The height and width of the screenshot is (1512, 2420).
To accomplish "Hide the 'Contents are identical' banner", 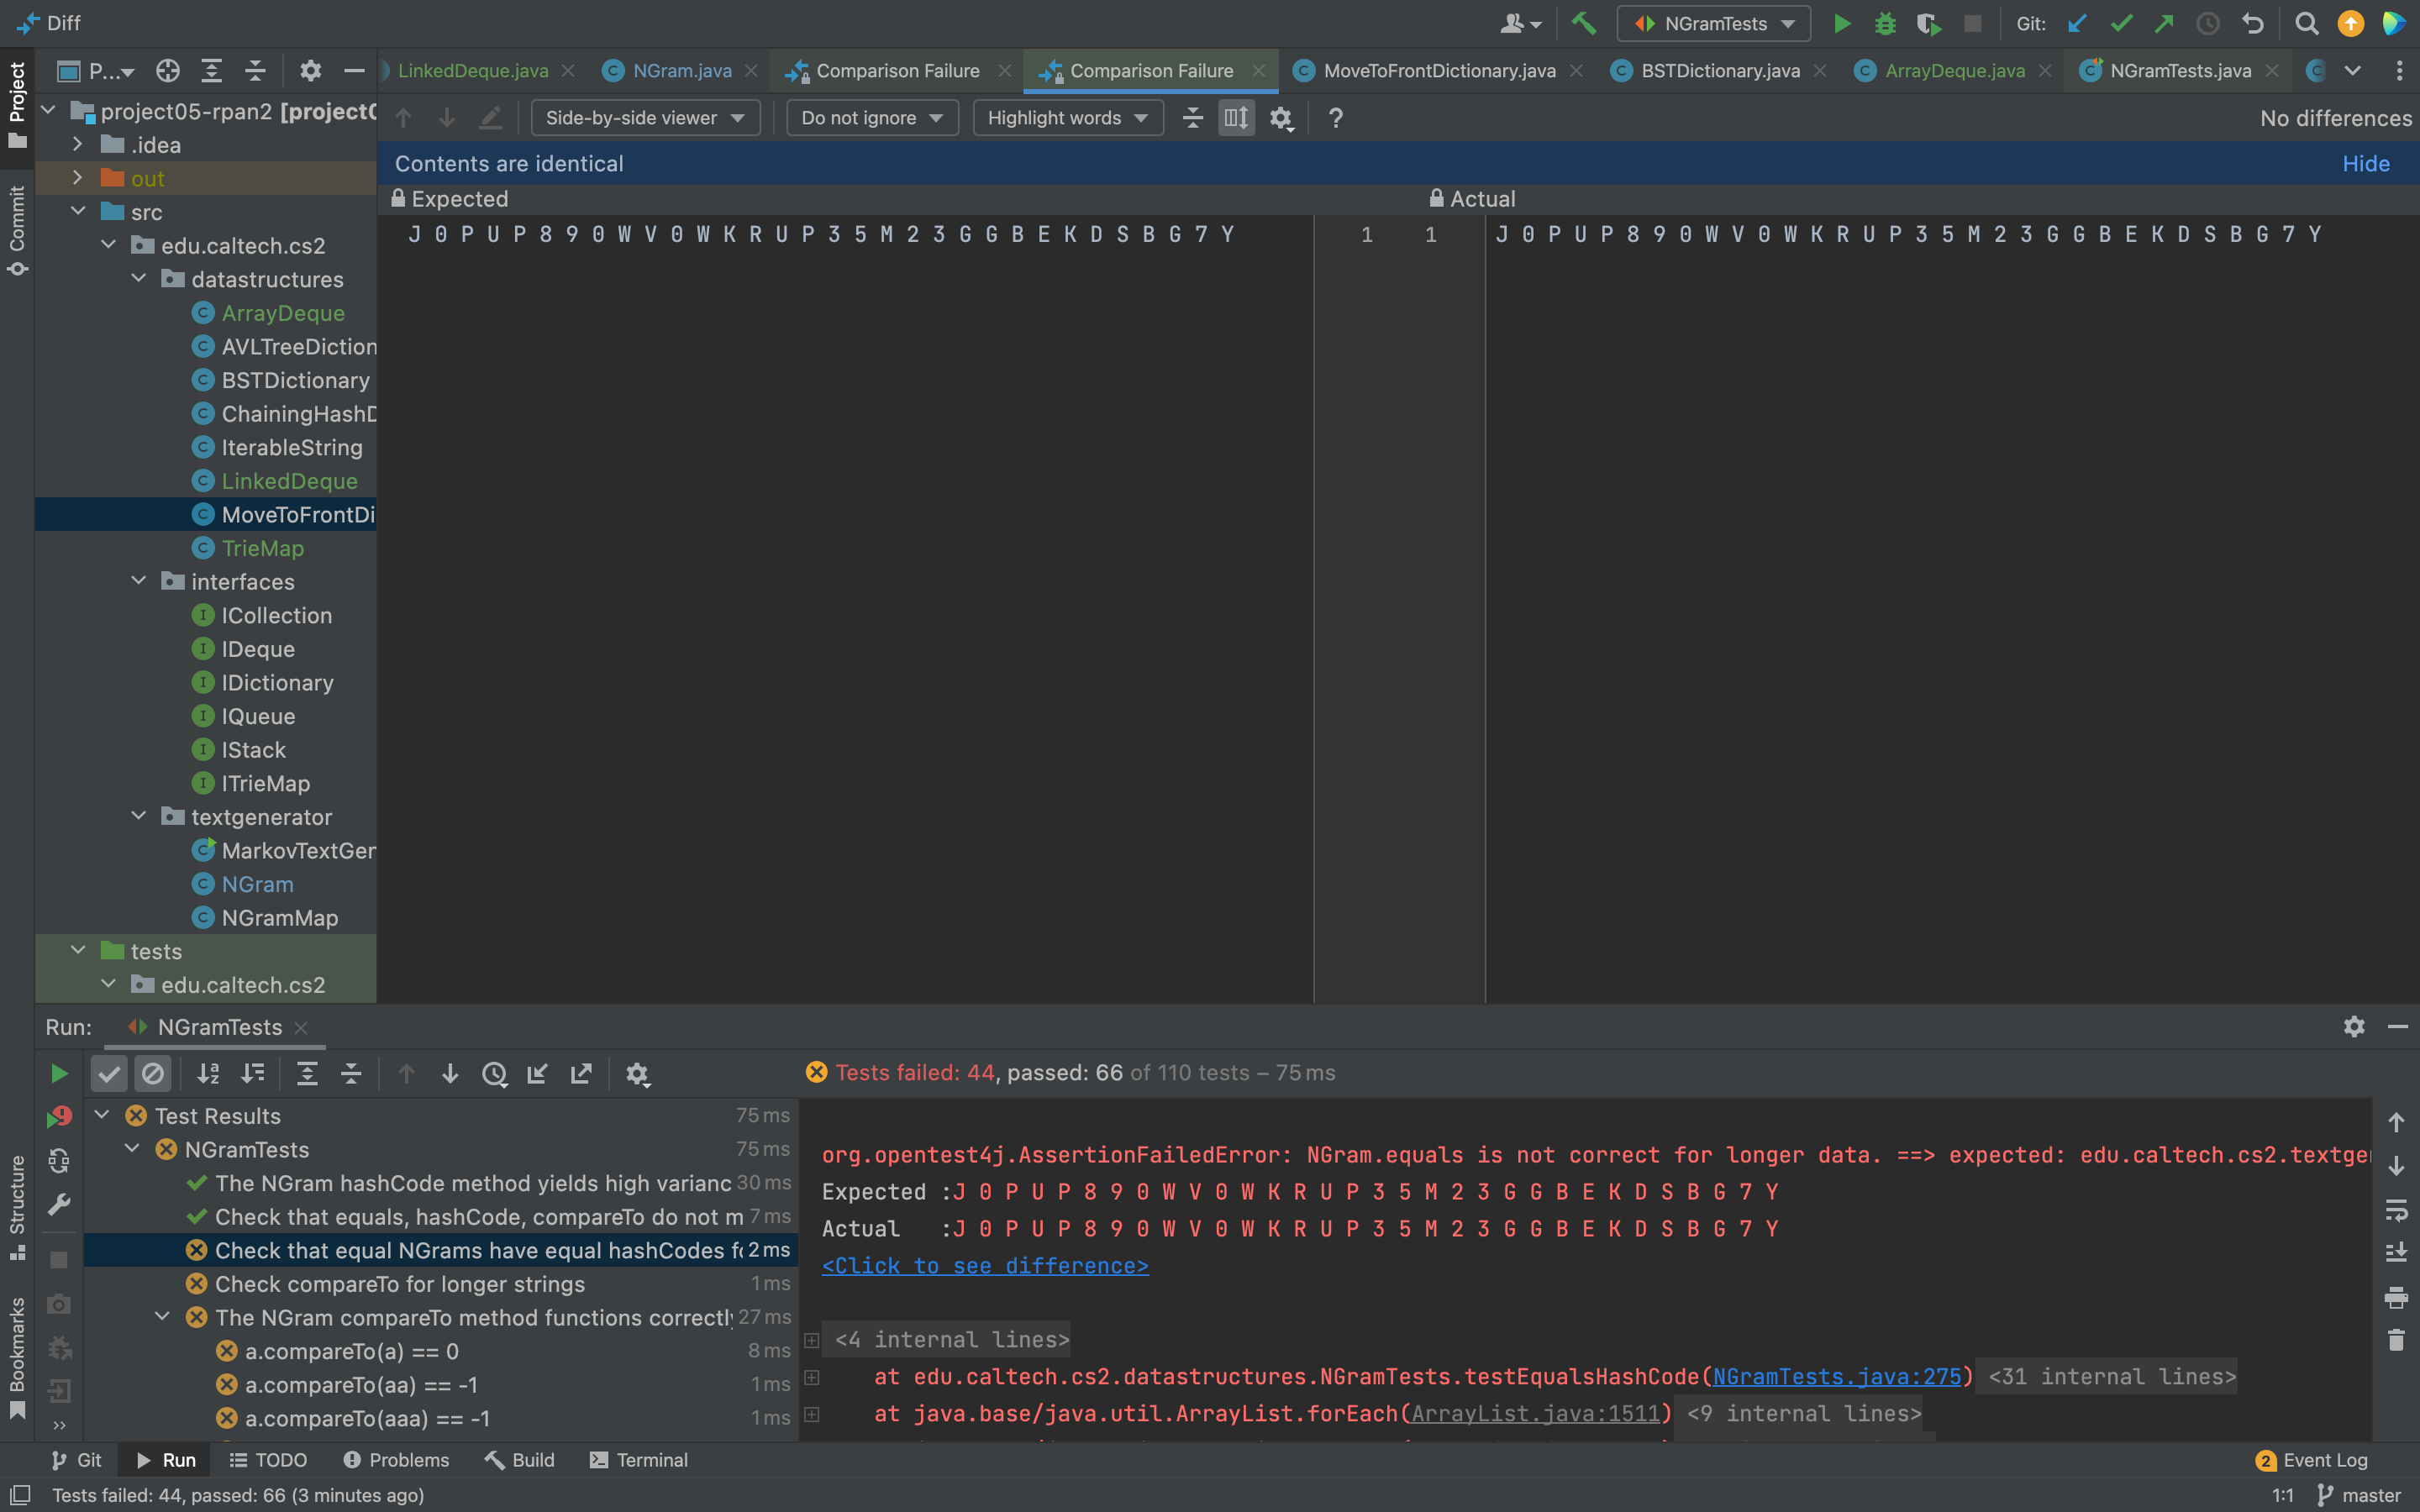I will [2365, 163].
